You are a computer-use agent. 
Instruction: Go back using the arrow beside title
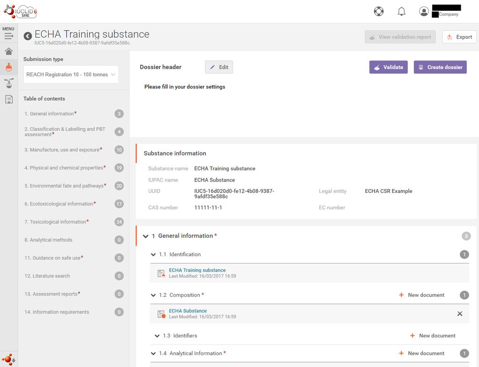28,36
